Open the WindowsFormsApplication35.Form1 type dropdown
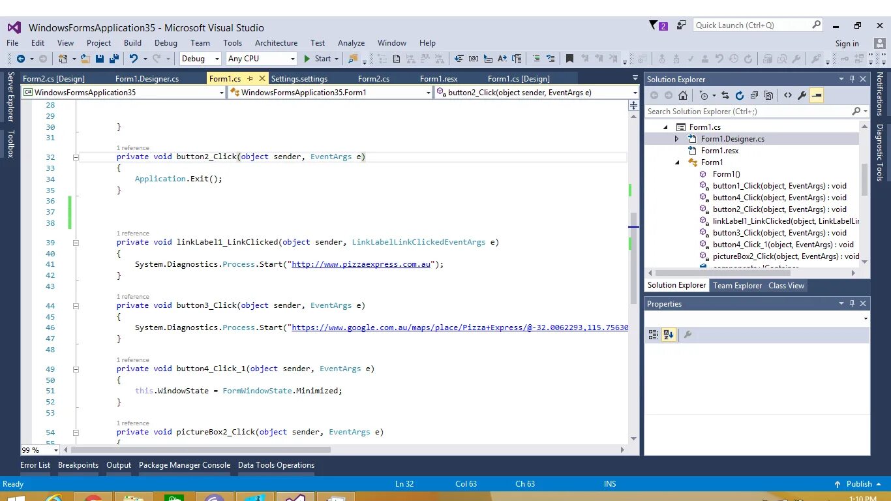Viewport: 891px width, 501px height. coord(330,93)
